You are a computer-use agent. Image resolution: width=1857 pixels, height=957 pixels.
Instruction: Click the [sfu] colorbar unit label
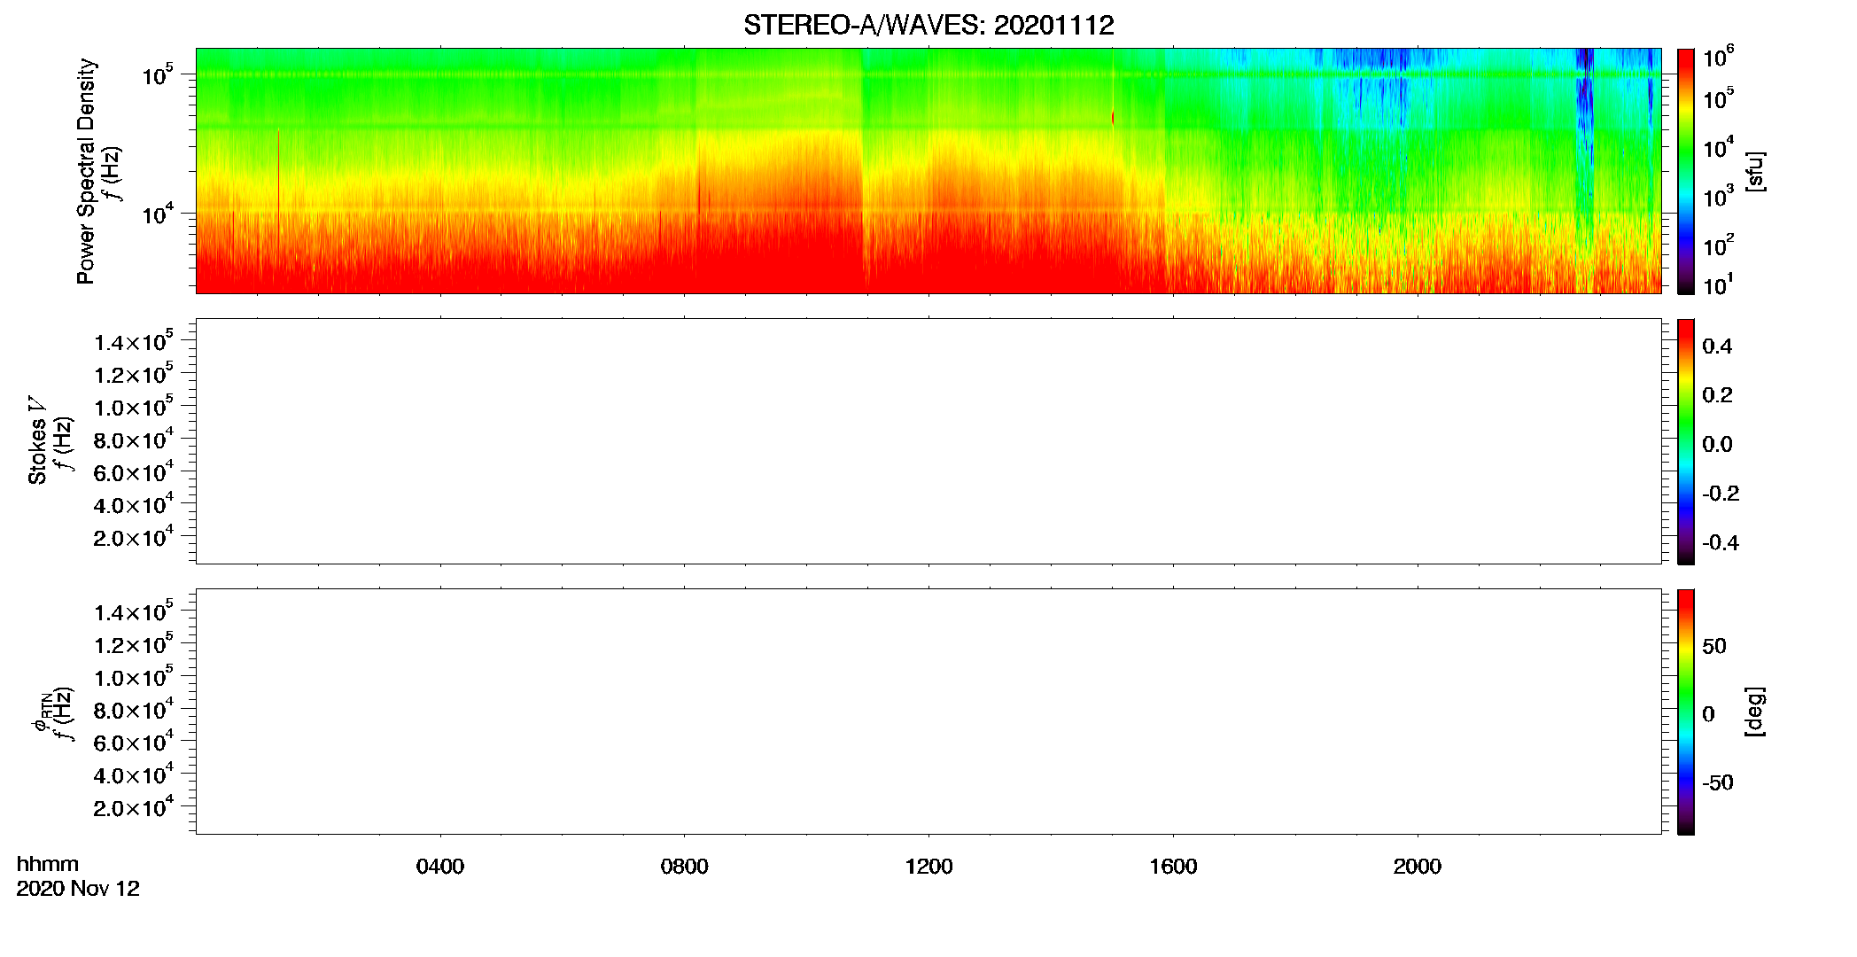[1755, 171]
